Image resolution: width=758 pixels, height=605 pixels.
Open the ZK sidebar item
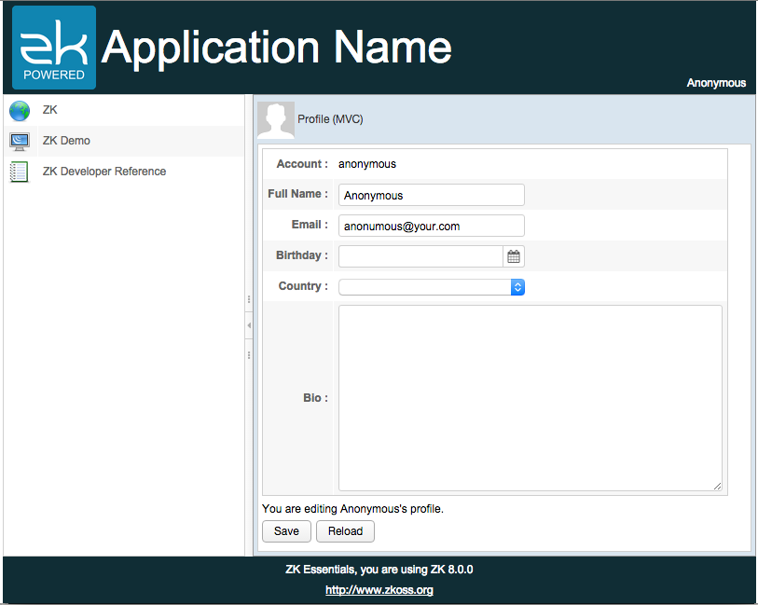[x=50, y=110]
